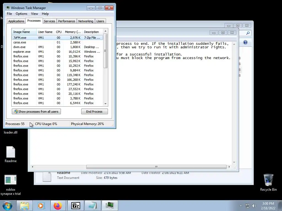
Task: Switch to the Users tab
Action: (100, 21)
